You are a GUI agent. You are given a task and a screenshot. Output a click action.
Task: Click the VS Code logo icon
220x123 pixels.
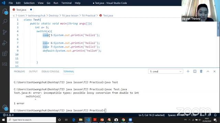3,3
